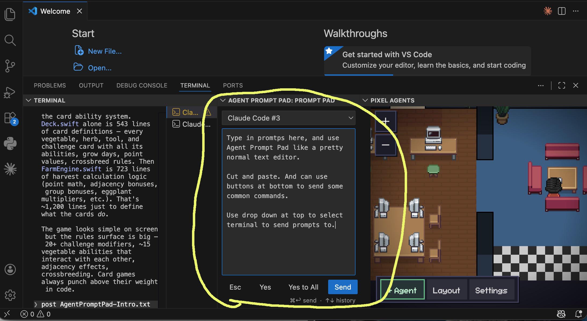Open the Explorer view in the activity bar
587x321 pixels.
[x=10, y=14]
